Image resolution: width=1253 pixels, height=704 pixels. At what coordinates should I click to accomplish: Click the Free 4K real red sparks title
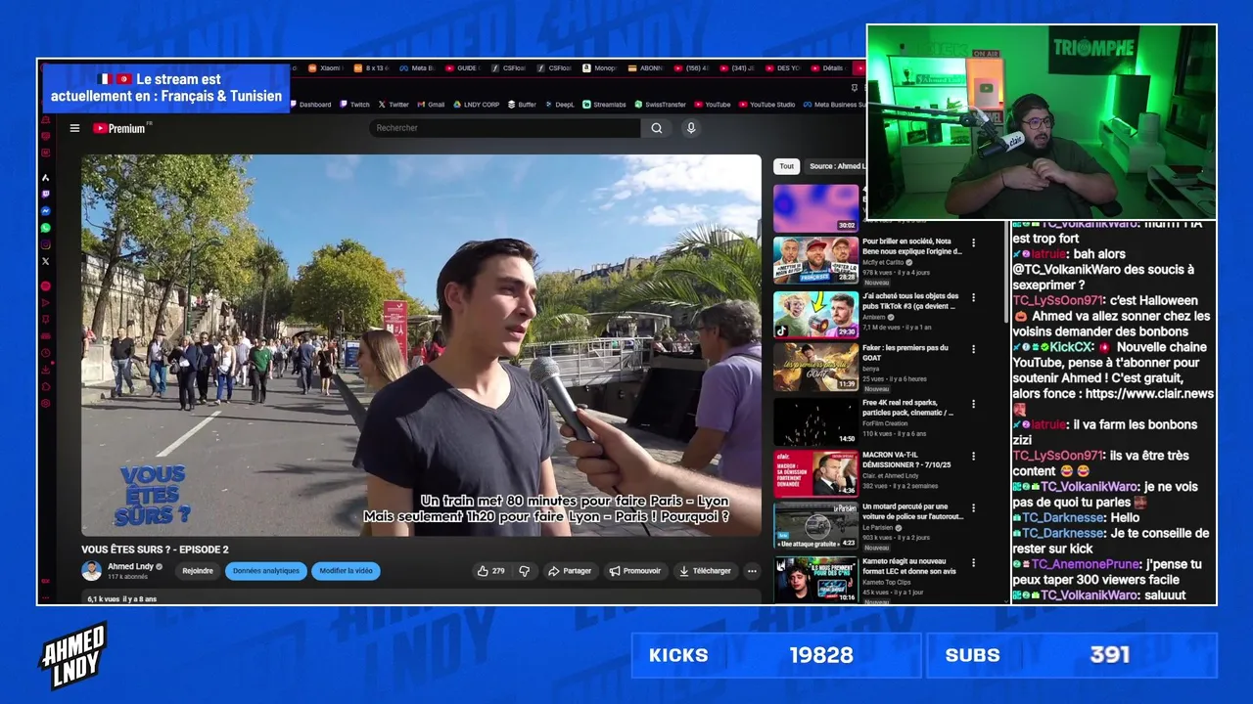tap(908, 407)
